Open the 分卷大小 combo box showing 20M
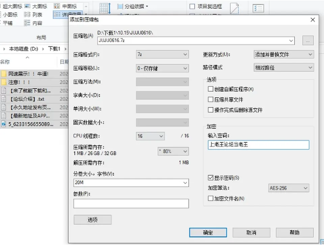Viewport: 324px width, 245px height. (x=131, y=183)
